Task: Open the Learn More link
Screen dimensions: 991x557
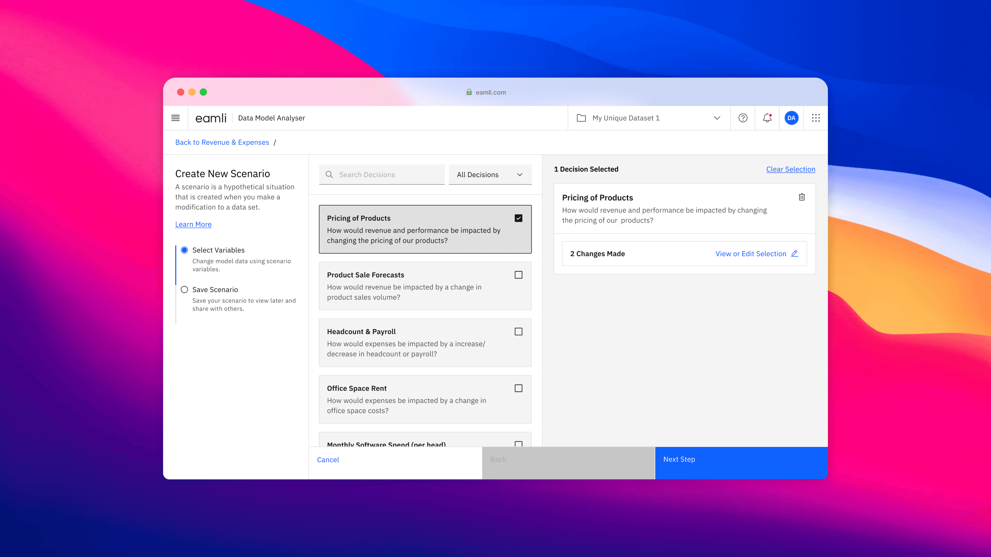Action: pos(193,224)
